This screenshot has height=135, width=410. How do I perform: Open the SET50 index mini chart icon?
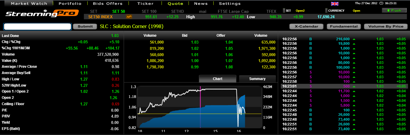pyautogui.click(x=129, y=17)
